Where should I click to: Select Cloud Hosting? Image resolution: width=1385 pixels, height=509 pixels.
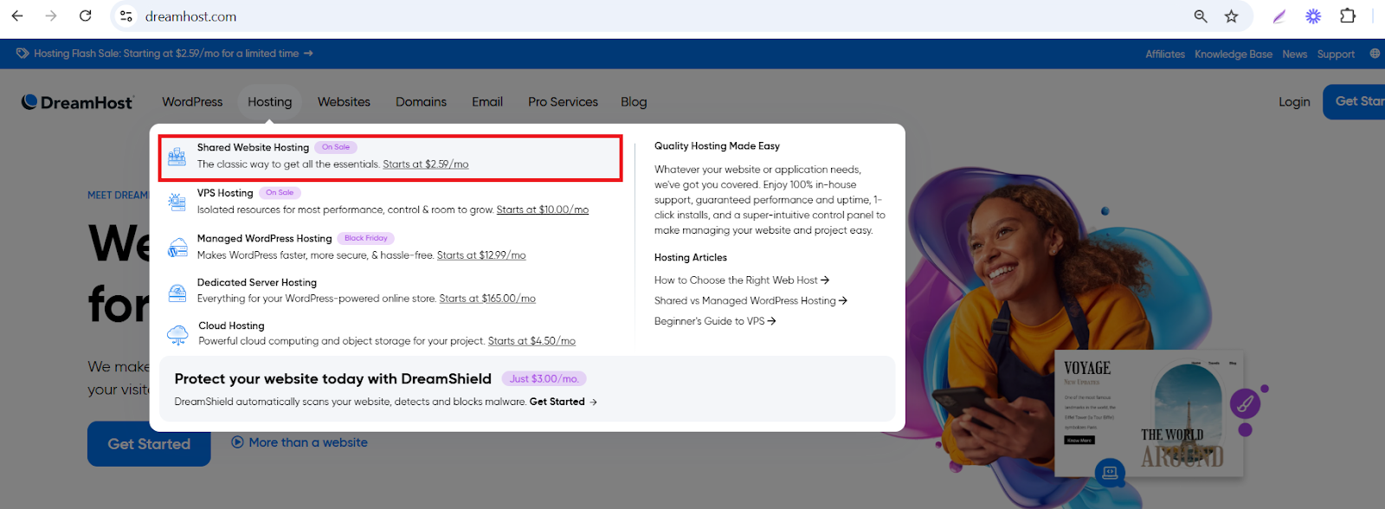click(231, 325)
